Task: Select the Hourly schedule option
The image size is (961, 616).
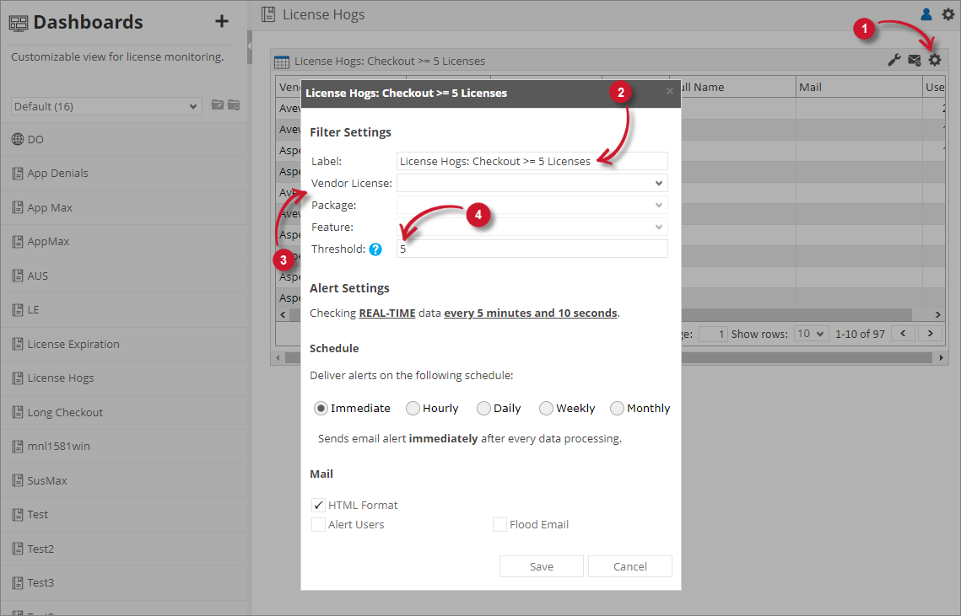Action: click(413, 409)
